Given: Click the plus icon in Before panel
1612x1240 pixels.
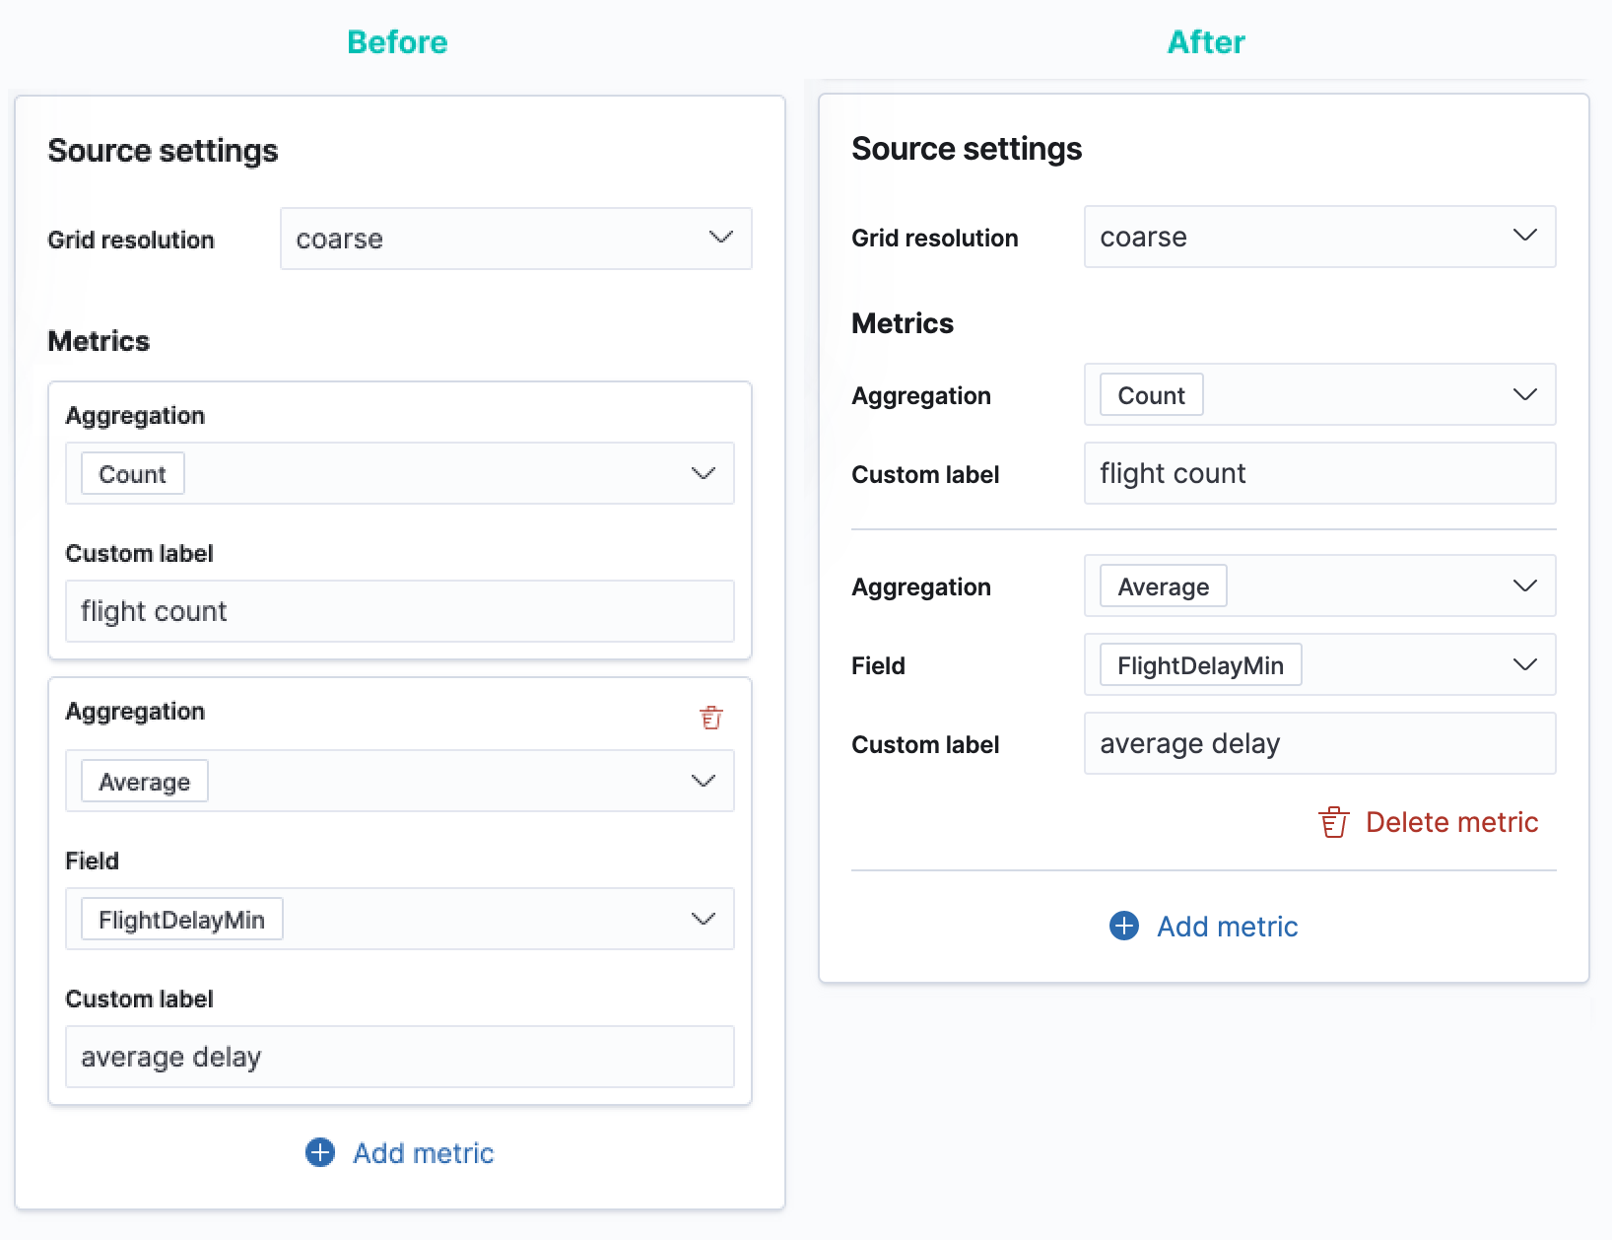Looking at the screenshot, I should pyautogui.click(x=320, y=1152).
